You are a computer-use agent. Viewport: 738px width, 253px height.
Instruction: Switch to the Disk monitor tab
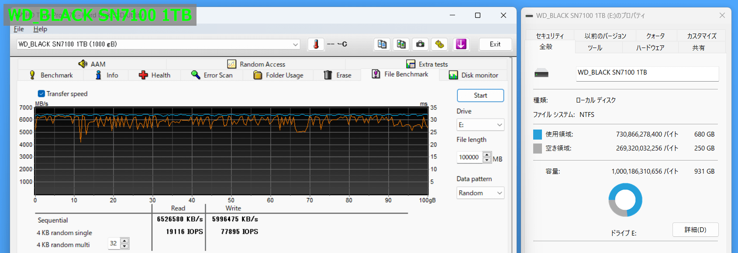coord(474,75)
